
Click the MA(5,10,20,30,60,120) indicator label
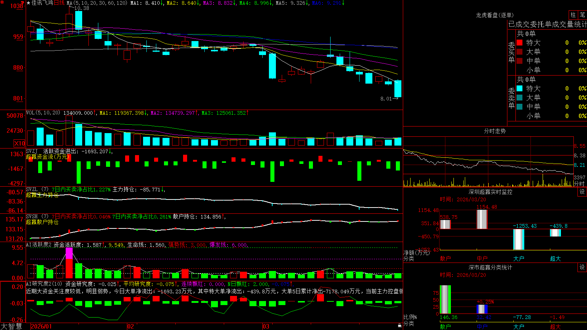pyautogui.click(x=97, y=3)
